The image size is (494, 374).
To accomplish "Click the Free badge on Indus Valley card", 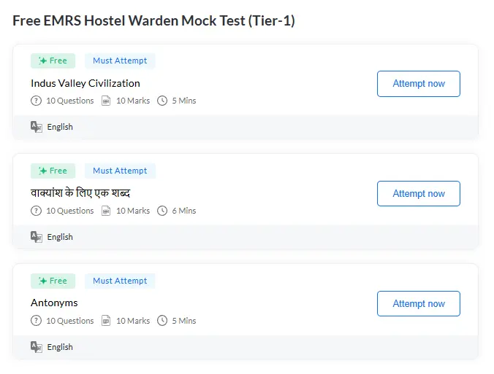I will (x=53, y=61).
